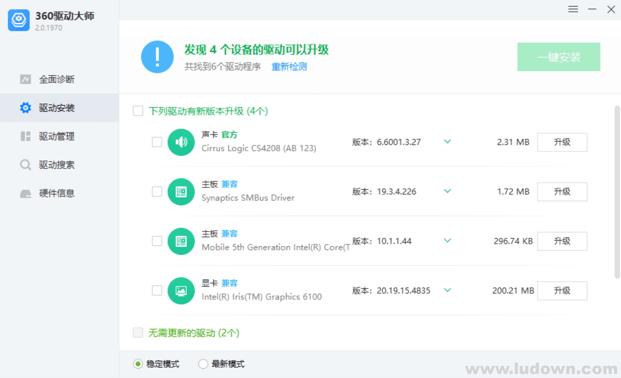
Task: Check the 下列驱动有新版本升级 select-all box
Action: [138, 111]
